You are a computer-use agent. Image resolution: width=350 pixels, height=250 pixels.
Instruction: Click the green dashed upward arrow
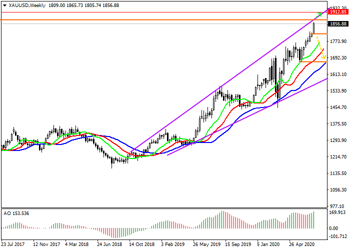319,15
